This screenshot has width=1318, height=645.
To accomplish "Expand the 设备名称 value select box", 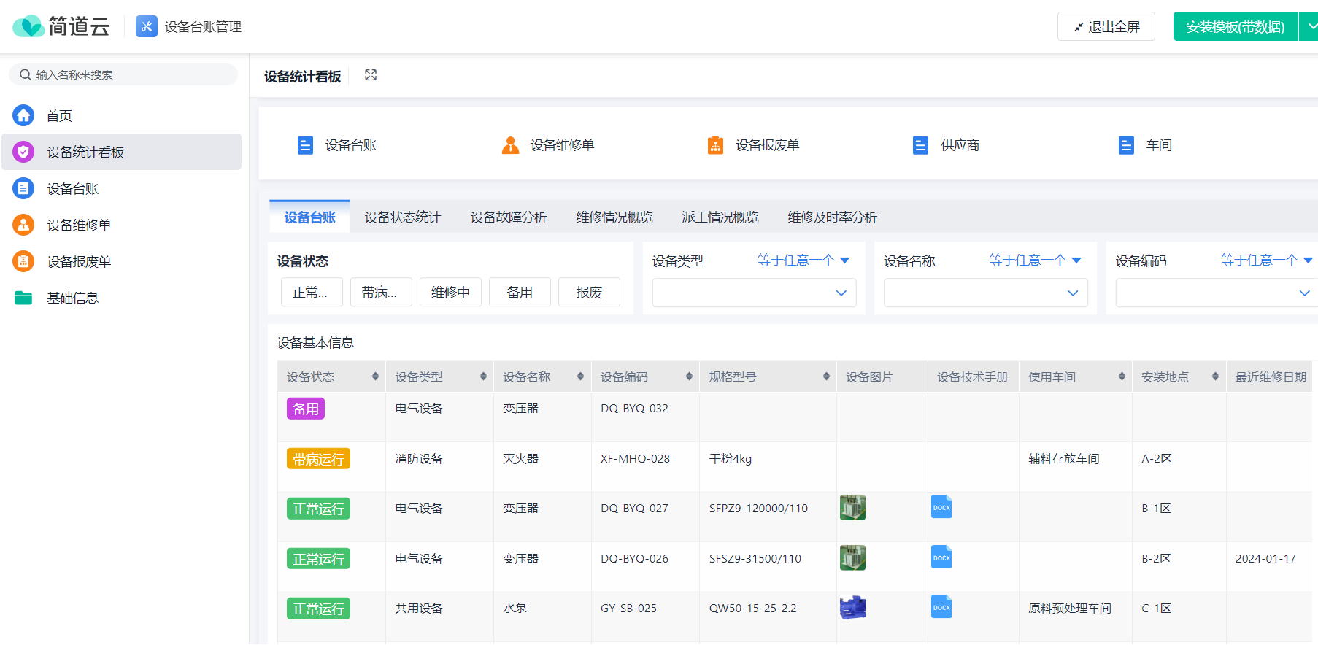I will pyautogui.click(x=985, y=293).
